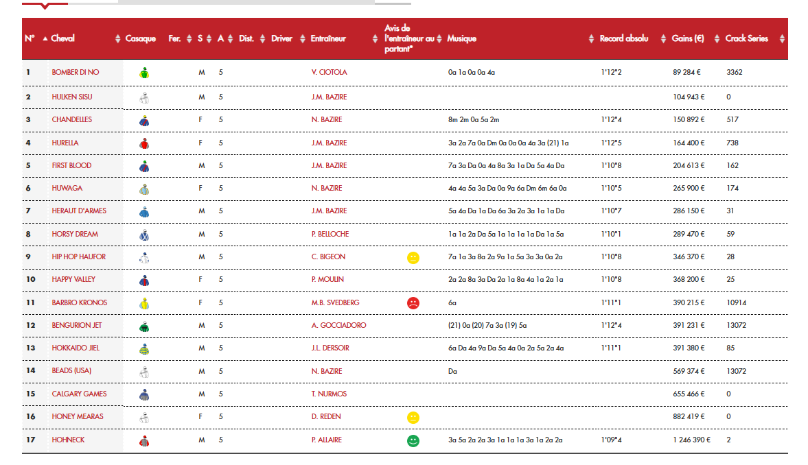This screenshot has height=465, width=808.
Task: Click HIP HOP HAUFOR casaque icon
Action: pos(144,258)
